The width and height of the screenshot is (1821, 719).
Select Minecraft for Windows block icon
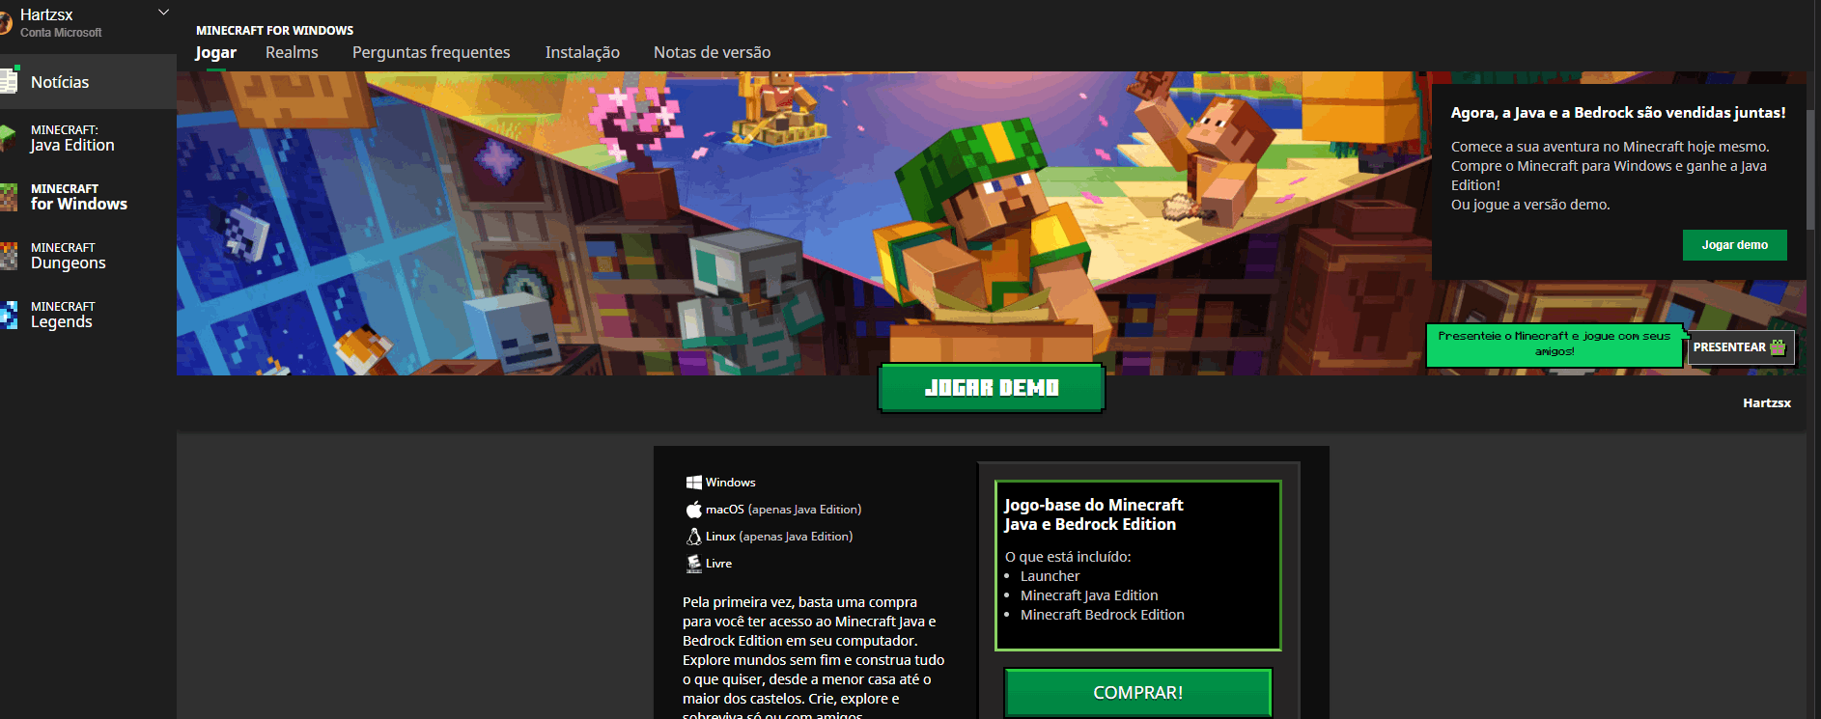(8, 197)
